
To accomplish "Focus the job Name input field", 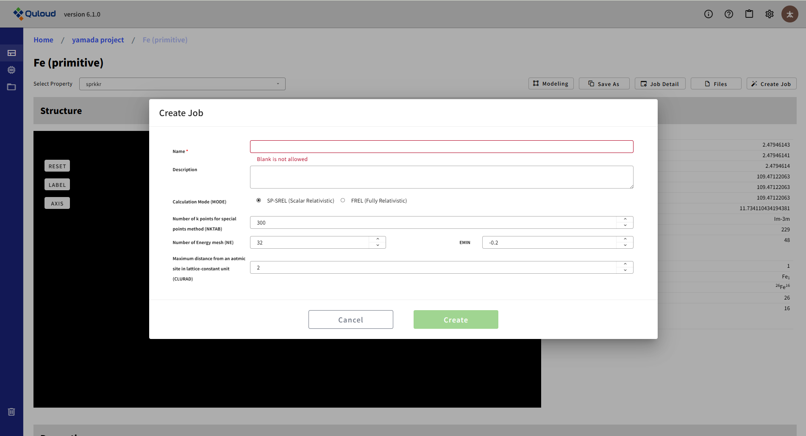I will click(441, 147).
